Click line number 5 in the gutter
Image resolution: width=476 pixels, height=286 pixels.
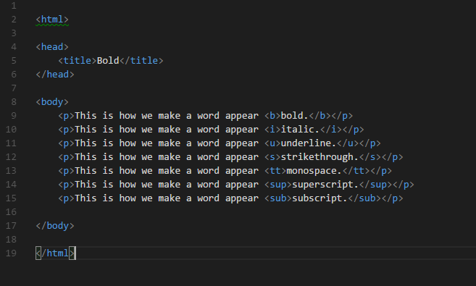[14, 61]
